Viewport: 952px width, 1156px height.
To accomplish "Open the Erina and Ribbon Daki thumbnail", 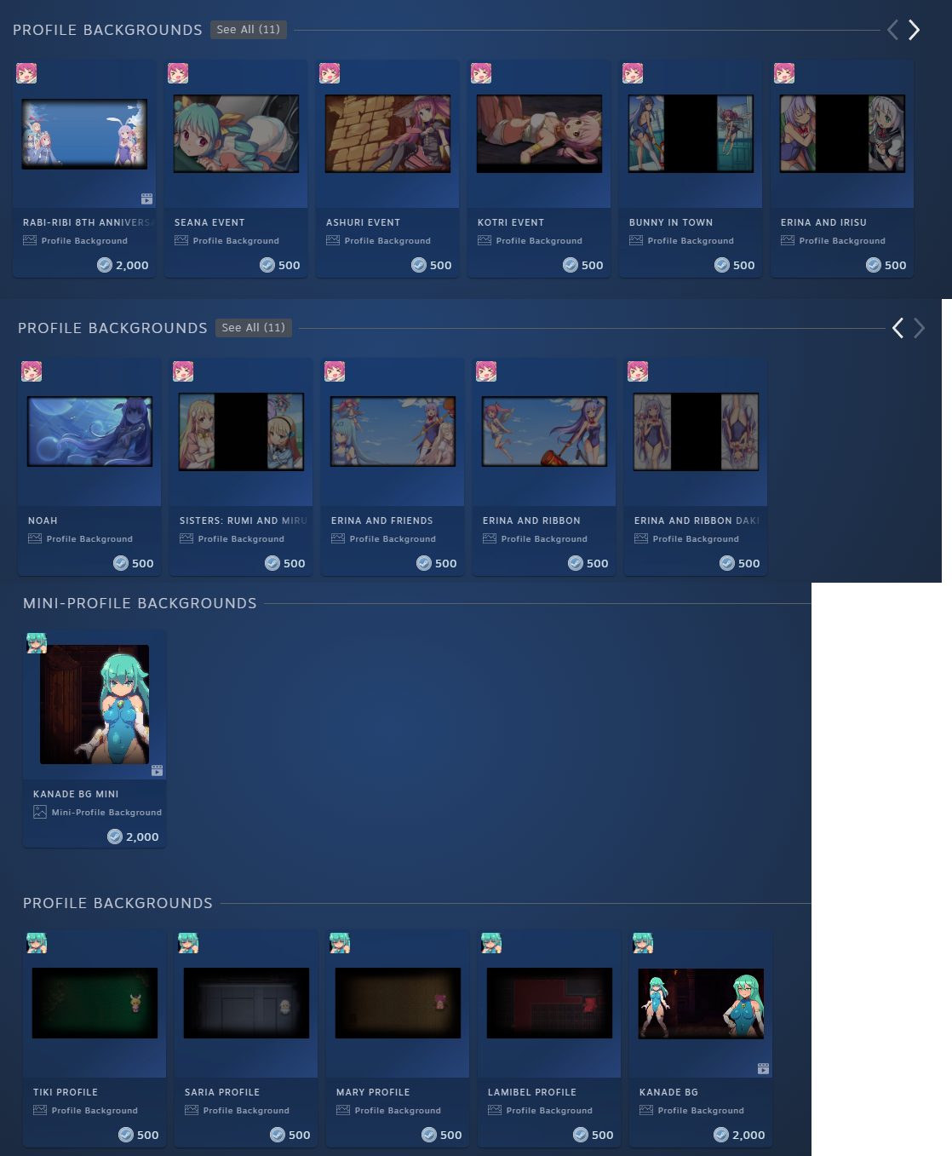I will [696, 432].
